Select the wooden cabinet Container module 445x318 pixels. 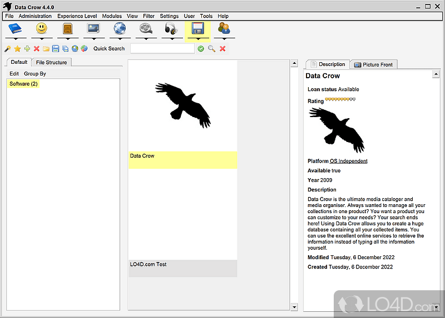(67, 29)
